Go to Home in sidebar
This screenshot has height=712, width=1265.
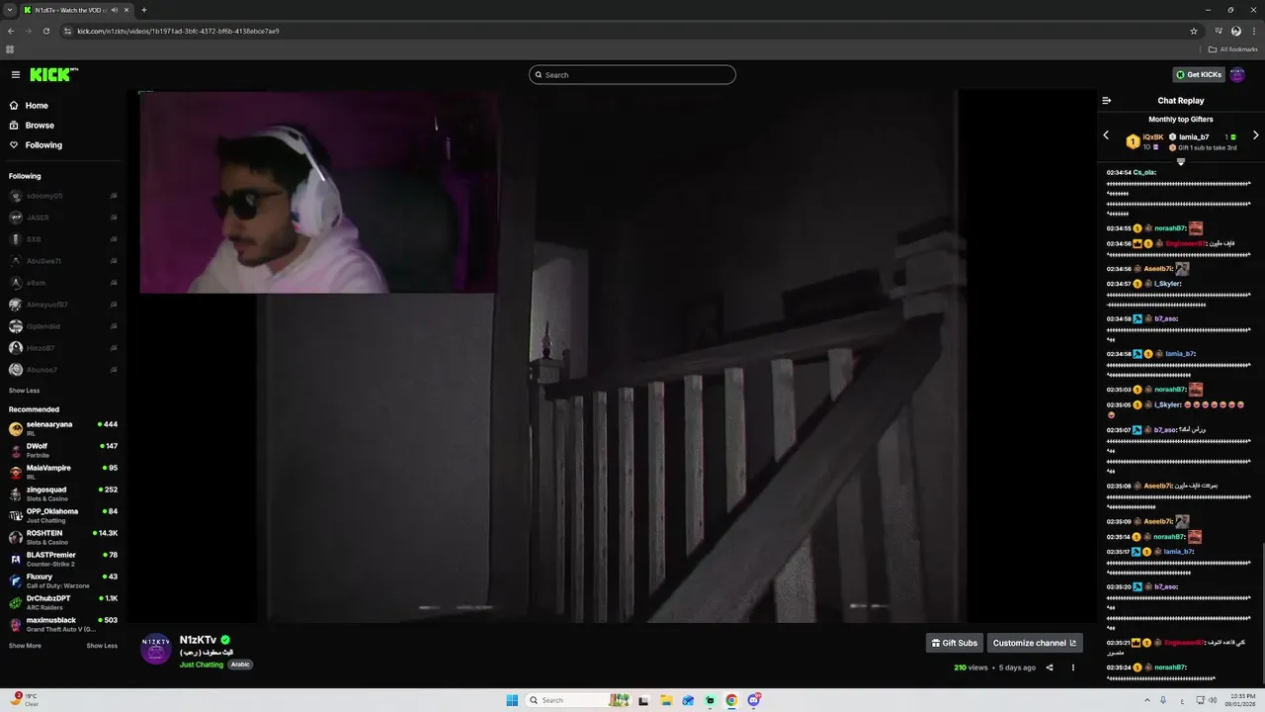pyautogui.click(x=37, y=106)
